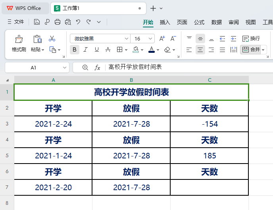Viewport: 273px width, 210px height.
Task: Open Merge (合并) dropdown arrow
Action: 263,50
